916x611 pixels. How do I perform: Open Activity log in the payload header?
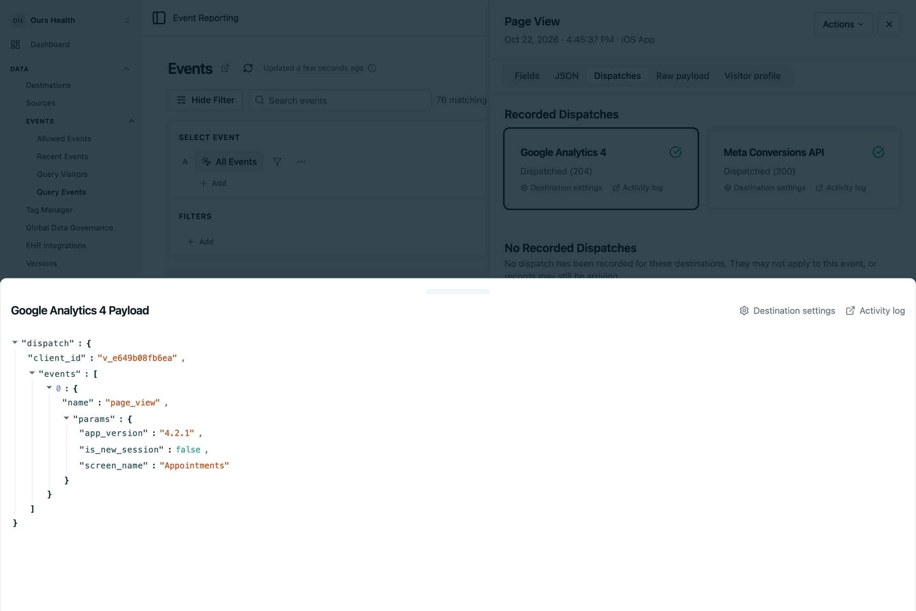point(875,311)
